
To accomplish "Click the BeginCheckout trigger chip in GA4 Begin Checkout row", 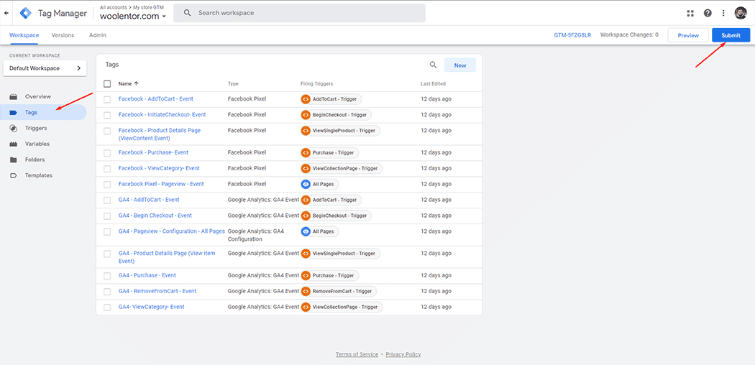I will tap(335, 216).
